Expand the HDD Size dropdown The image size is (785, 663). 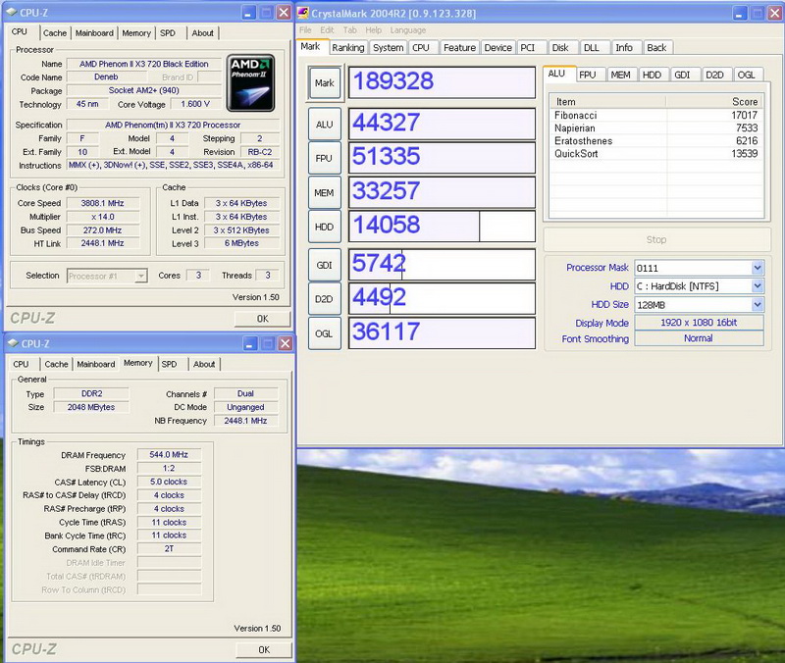click(x=757, y=305)
